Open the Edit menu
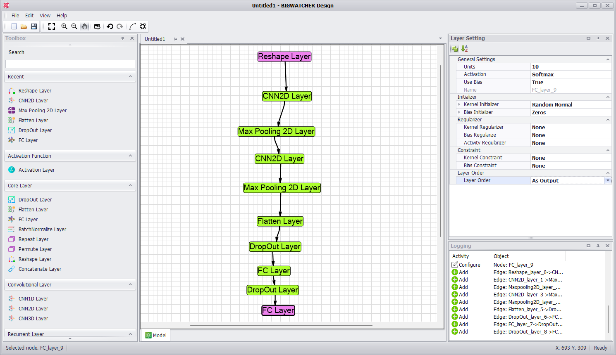 click(29, 16)
